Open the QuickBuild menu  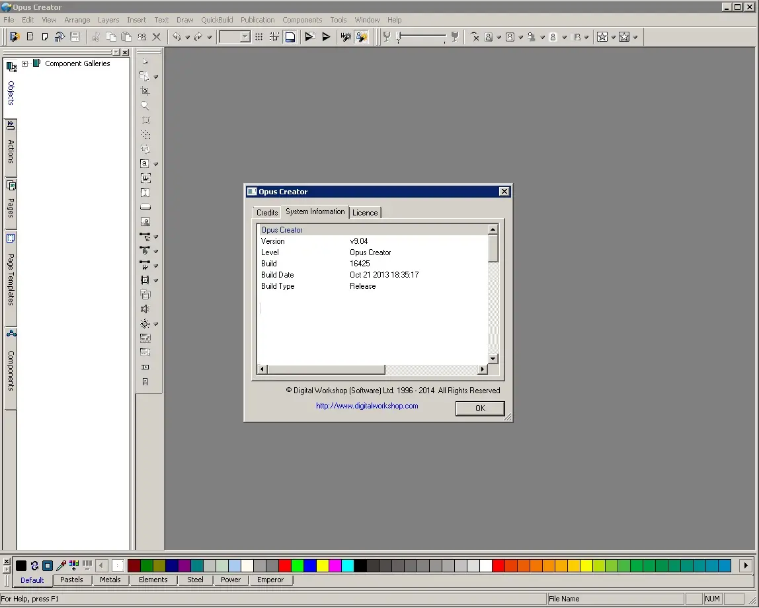[x=217, y=20]
